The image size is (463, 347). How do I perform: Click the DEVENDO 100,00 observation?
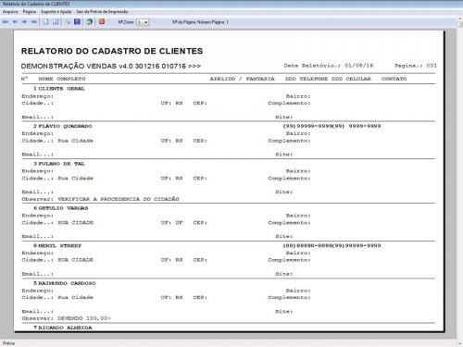84,318
